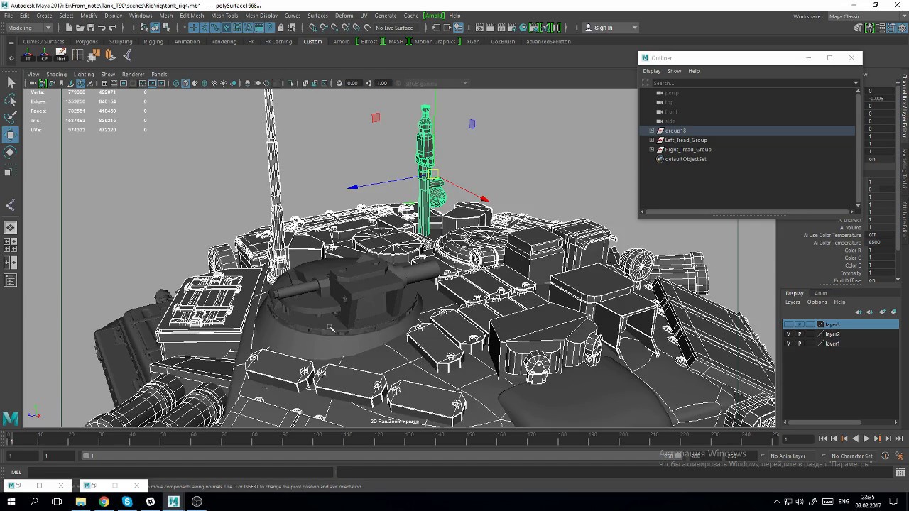Click the Hist shelf button
This screenshot has width=909, height=511.
(61, 55)
